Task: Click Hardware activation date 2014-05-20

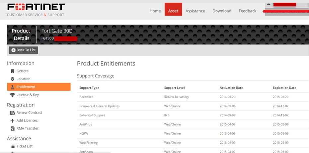Action: [x=227, y=97]
